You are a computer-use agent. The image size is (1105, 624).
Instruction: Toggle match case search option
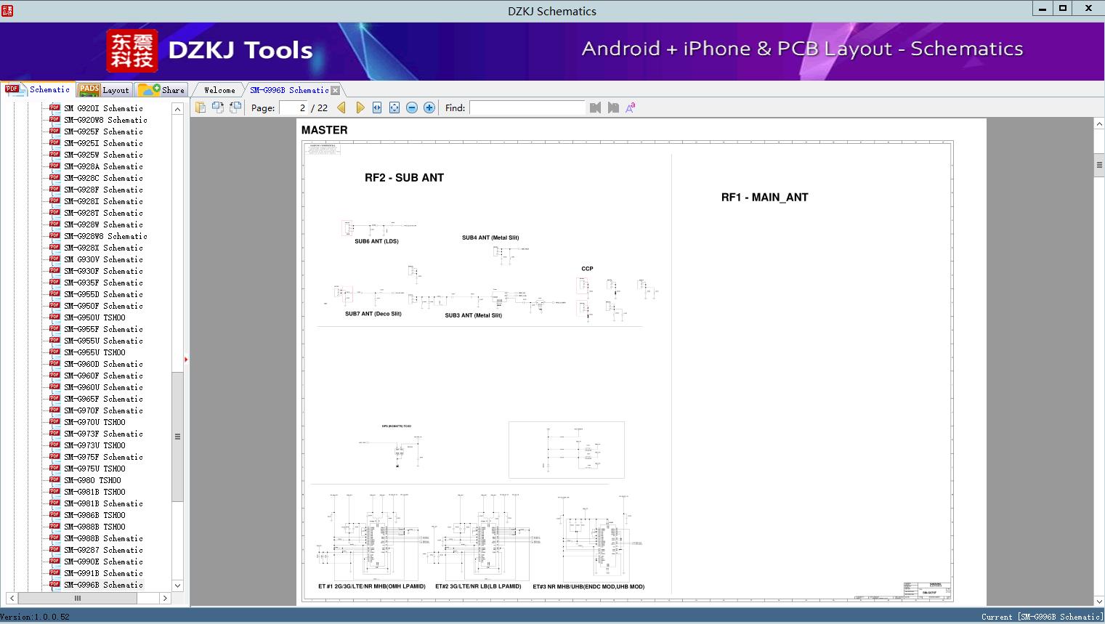coord(631,108)
